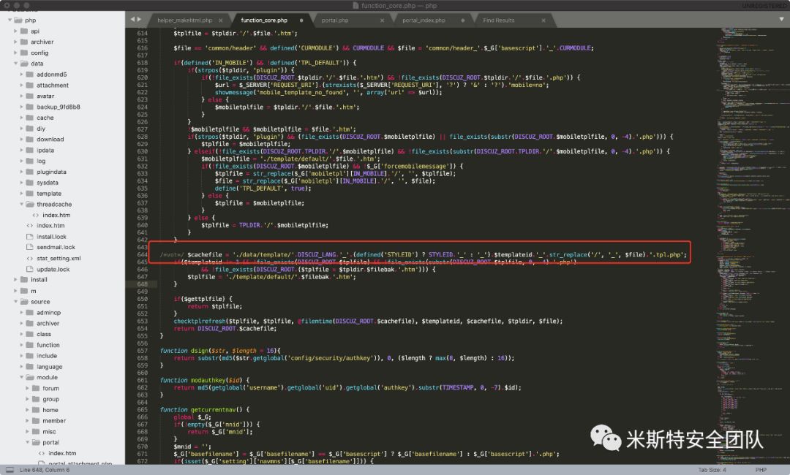Collapse the module folder
The width and height of the screenshot is (790, 475).
[22, 377]
